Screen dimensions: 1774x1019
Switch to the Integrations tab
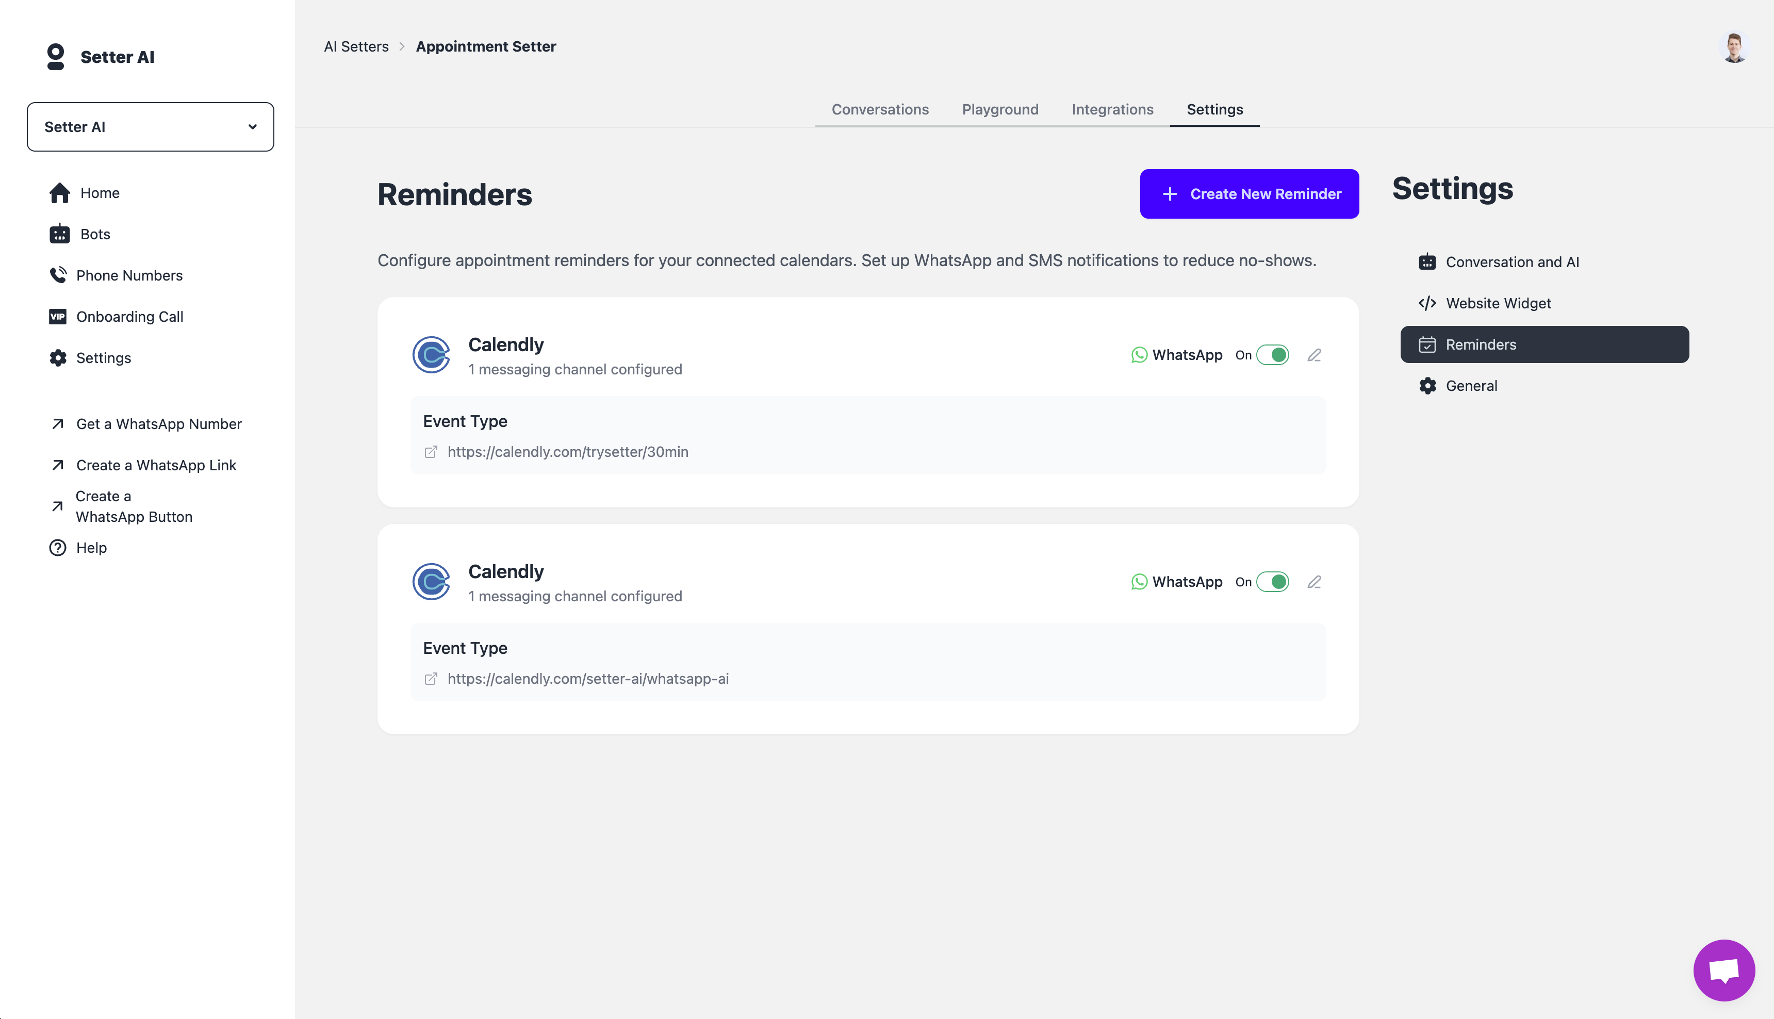point(1112,109)
